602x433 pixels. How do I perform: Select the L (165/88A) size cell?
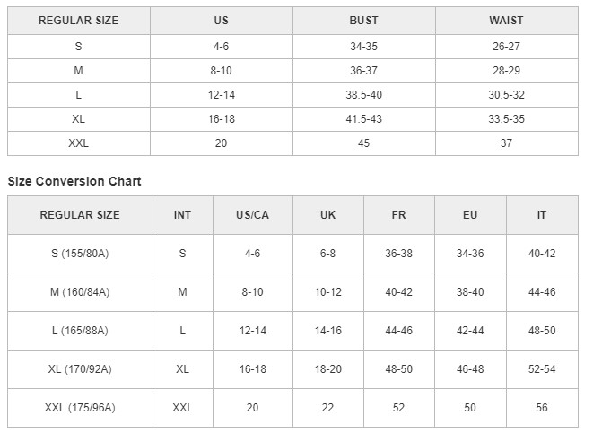tap(80, 331)
